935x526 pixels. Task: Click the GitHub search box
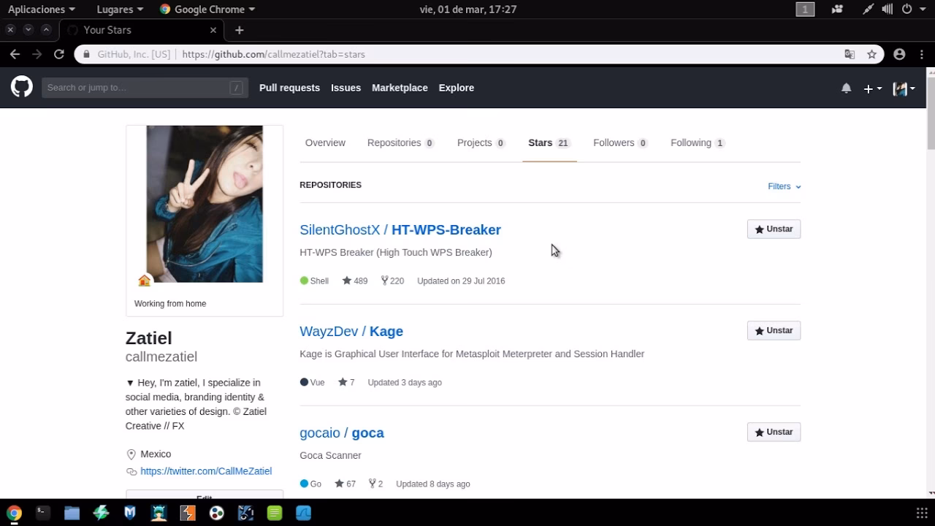click(x=145, y=88)
